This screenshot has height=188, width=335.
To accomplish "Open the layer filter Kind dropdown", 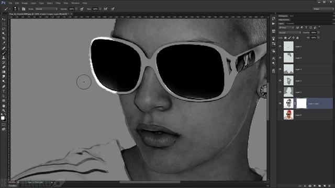I will (x=286, y=28).
